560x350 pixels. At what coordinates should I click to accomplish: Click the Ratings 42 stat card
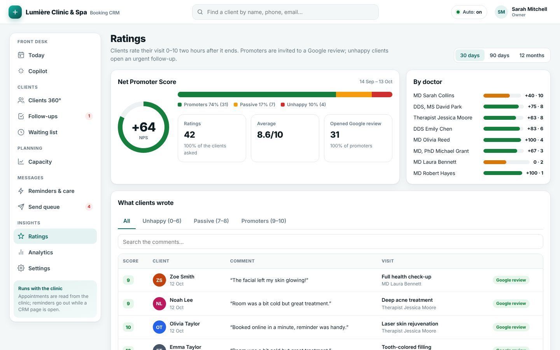(x=212, y=138)
